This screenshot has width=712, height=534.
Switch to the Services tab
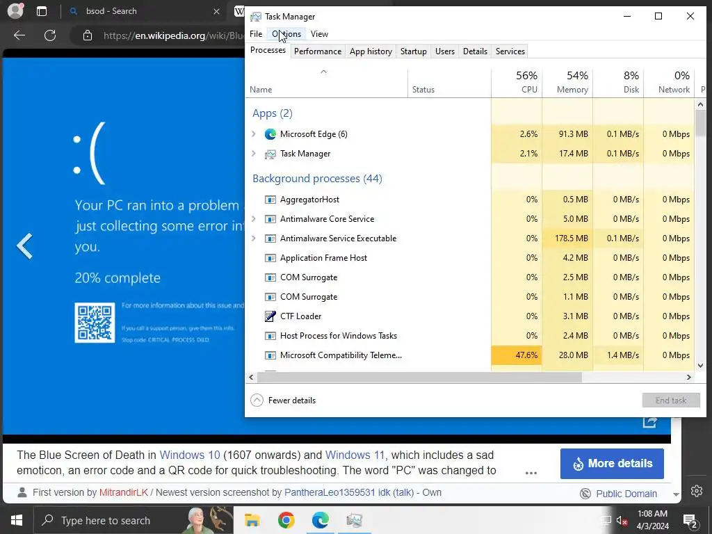[x=510, y=51]
